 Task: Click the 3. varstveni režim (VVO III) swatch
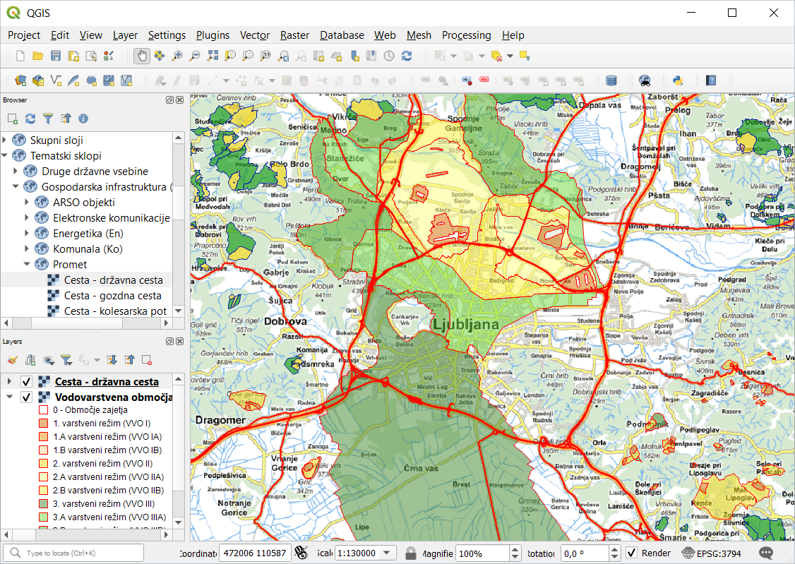[43, 503]
